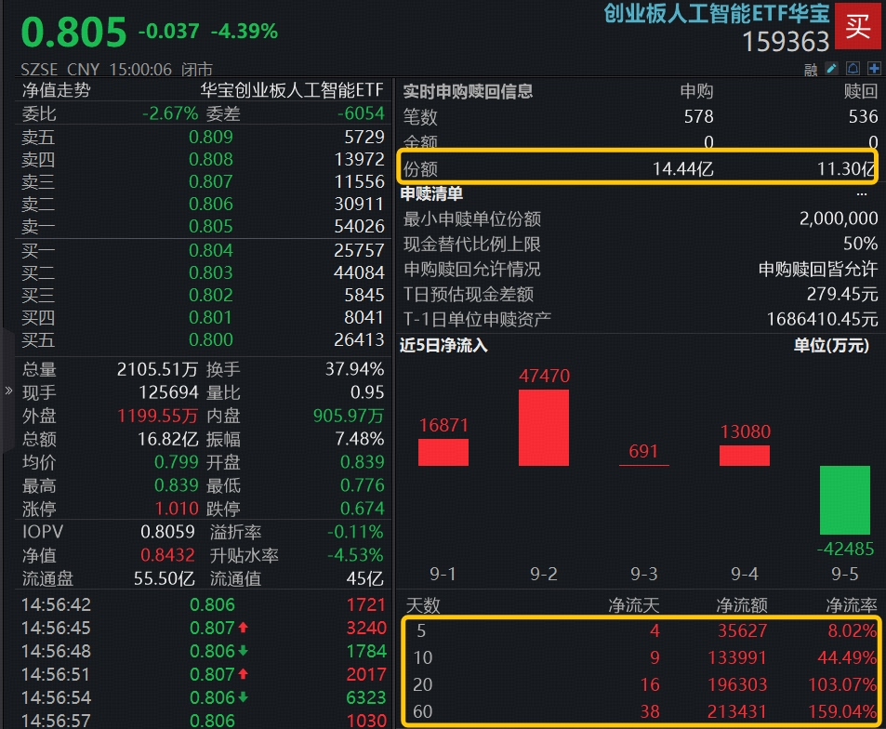Click the bell price alert icon
Screen dimensions: 886x729
pyautogui.click(x=853, y=67)
